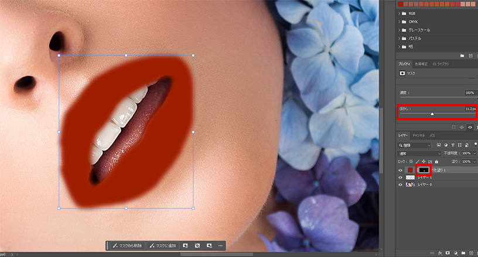Select the black layer mask thumbnail
Image resolution: width=478 pixels, height=257 pixels.
point(423,169)
